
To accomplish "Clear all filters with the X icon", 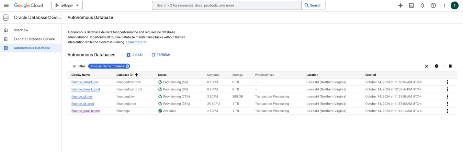I will tap(426, 66).
